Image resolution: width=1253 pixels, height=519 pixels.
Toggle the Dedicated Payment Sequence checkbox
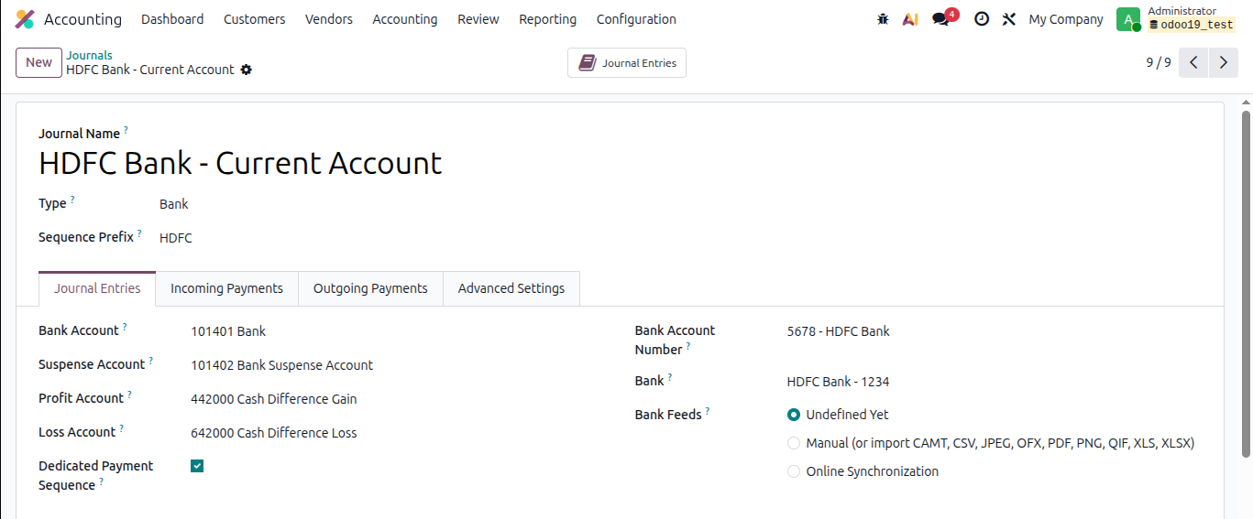(197, 466)
